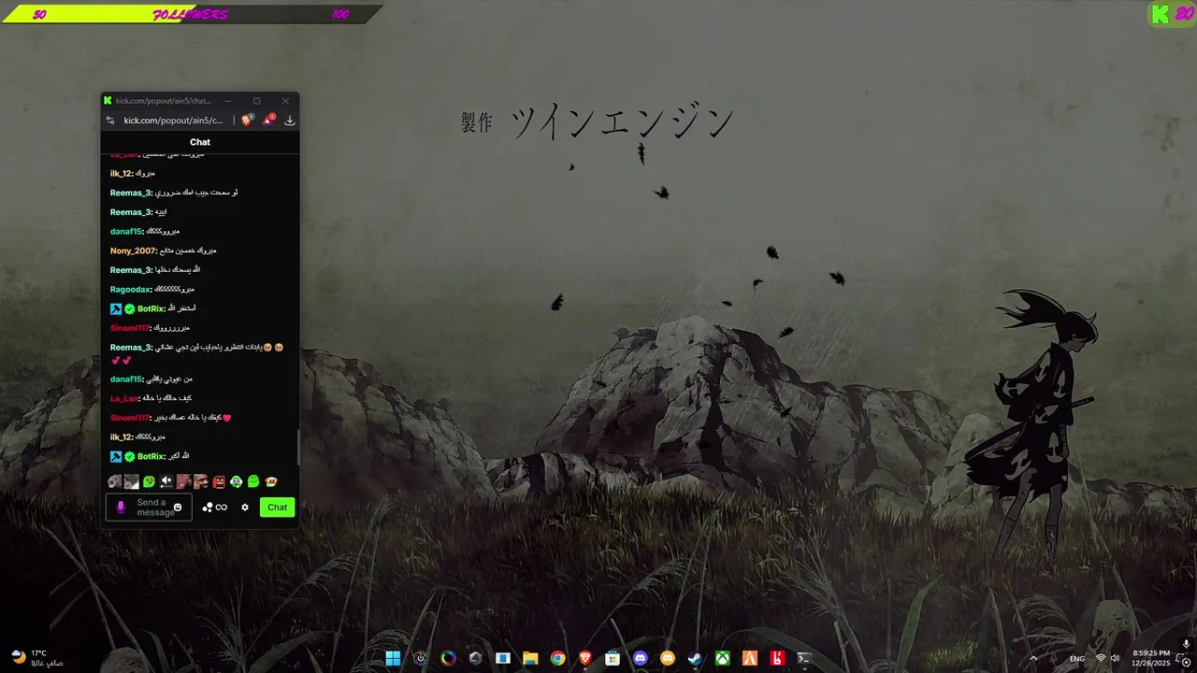Select the plain green blob emote
This screenshot has width=1197, height=673.
pyautogui.click(x=253, y=481)
